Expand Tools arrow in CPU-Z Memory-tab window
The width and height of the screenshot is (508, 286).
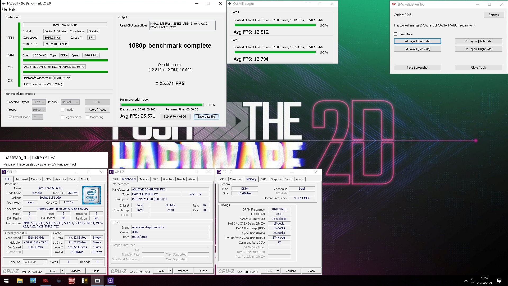(x=278, y=271)
